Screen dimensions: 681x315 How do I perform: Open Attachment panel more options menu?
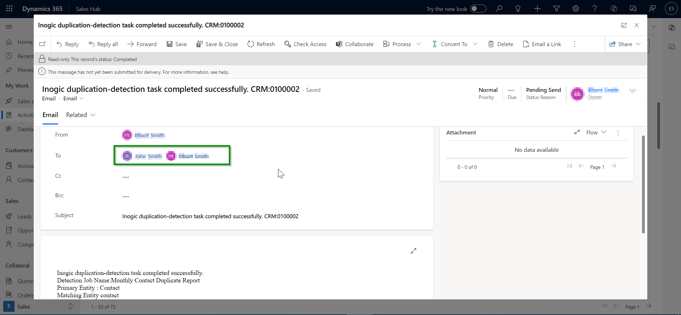point(618,133)
